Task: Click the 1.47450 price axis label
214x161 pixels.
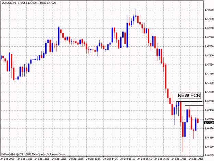Action: pos(209,74)
